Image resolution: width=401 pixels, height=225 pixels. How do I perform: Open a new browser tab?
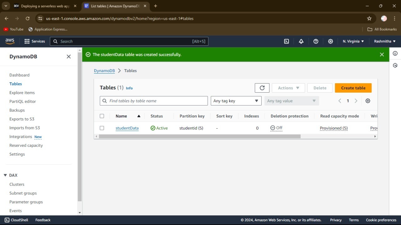tap(155, 6)
